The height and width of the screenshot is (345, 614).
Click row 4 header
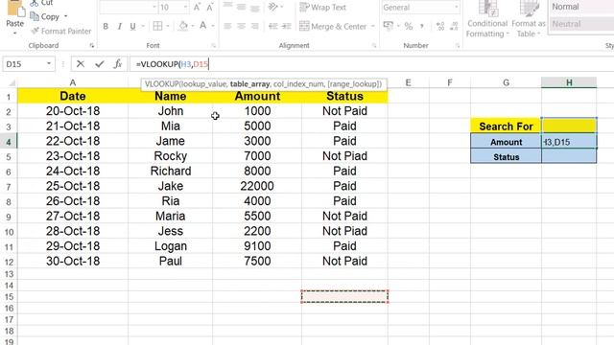[x=9, y=142]
